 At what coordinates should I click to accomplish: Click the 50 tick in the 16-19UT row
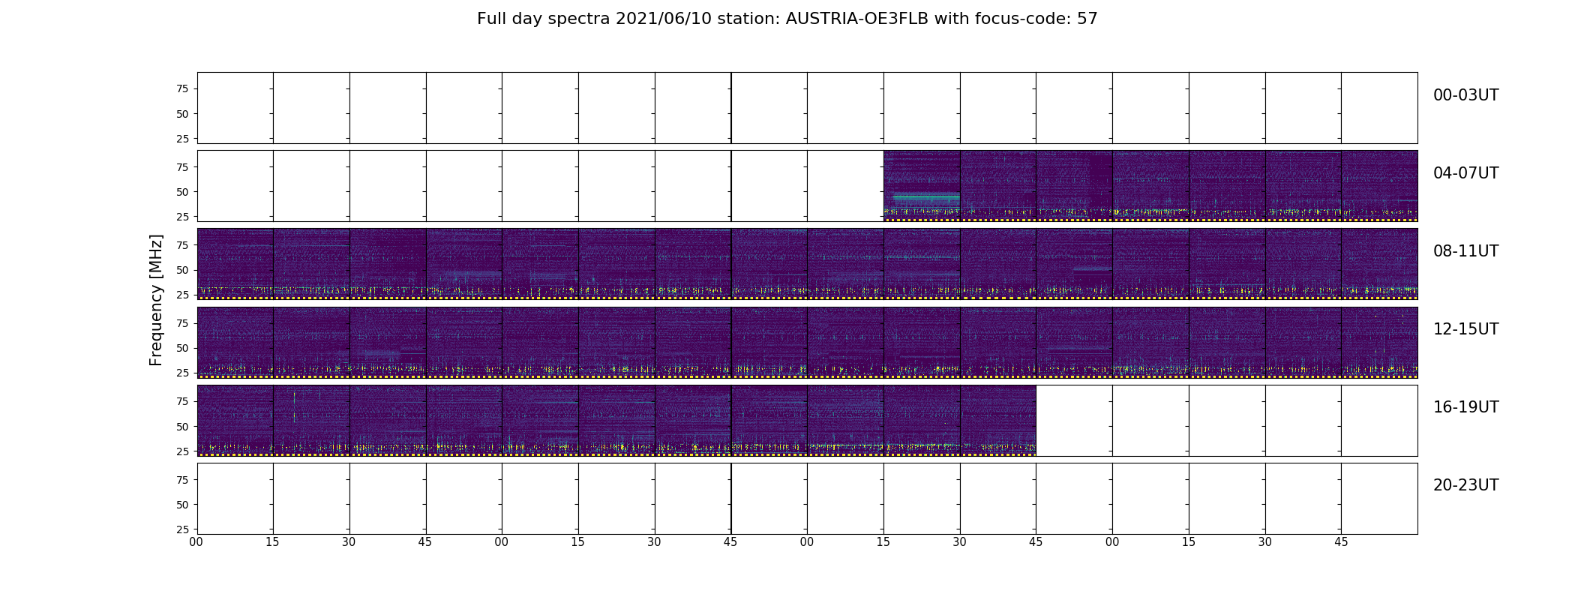coord(182,427)
